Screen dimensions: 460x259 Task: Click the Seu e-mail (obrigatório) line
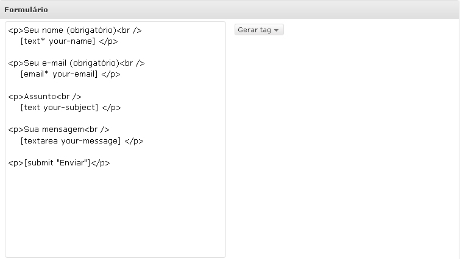[76, 63]
